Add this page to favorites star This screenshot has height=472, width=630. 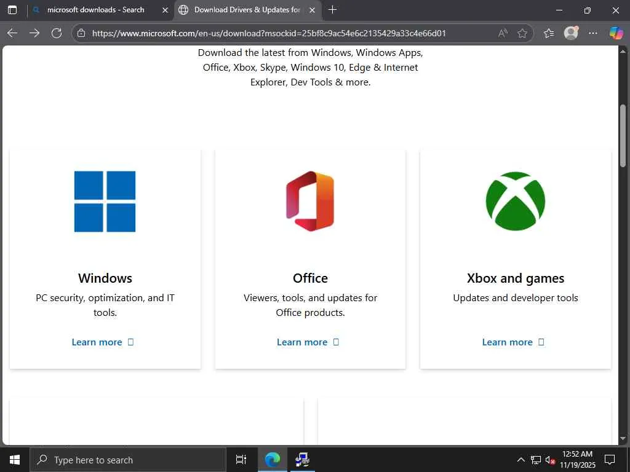[522, 33]
